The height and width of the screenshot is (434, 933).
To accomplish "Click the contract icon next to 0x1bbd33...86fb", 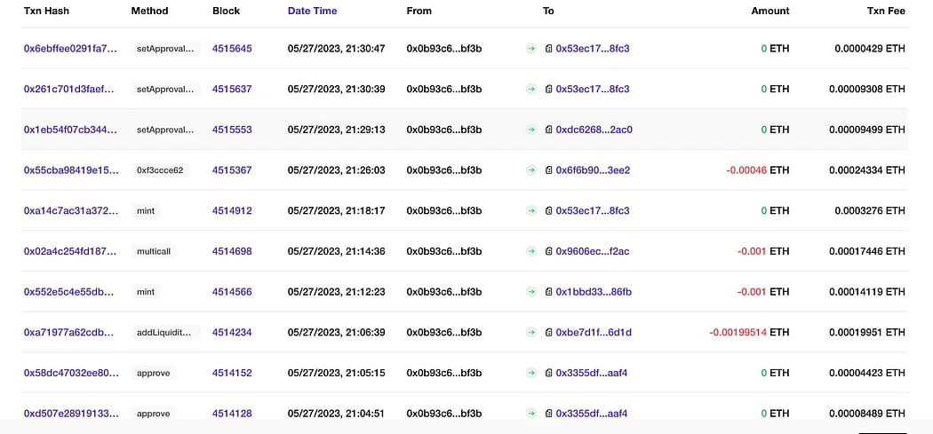I will 549,292.
